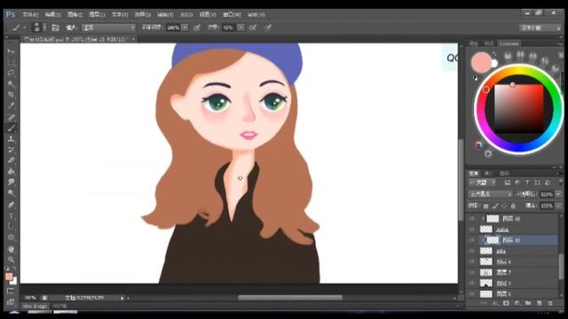
Task: Open the 窗口 menu
Action: pyautogui.click(x=232, y=15)
